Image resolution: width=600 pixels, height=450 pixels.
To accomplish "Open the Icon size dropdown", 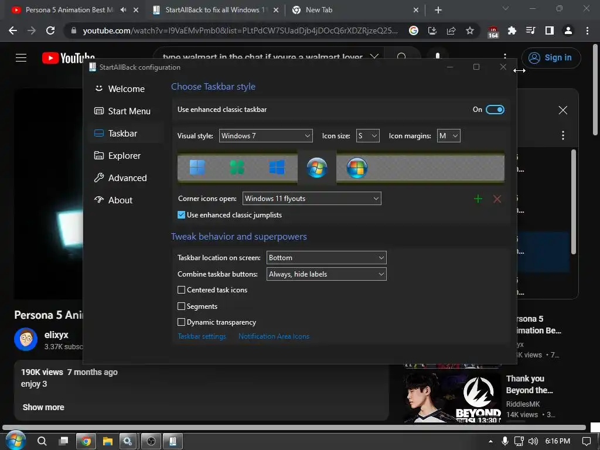I will pyautogui.click(x=368, y=136).
